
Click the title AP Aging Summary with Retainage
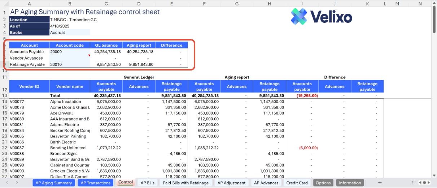85,12
